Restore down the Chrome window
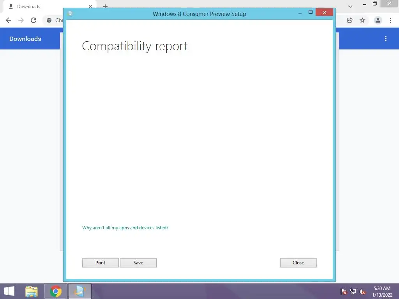 coord(374,4)
